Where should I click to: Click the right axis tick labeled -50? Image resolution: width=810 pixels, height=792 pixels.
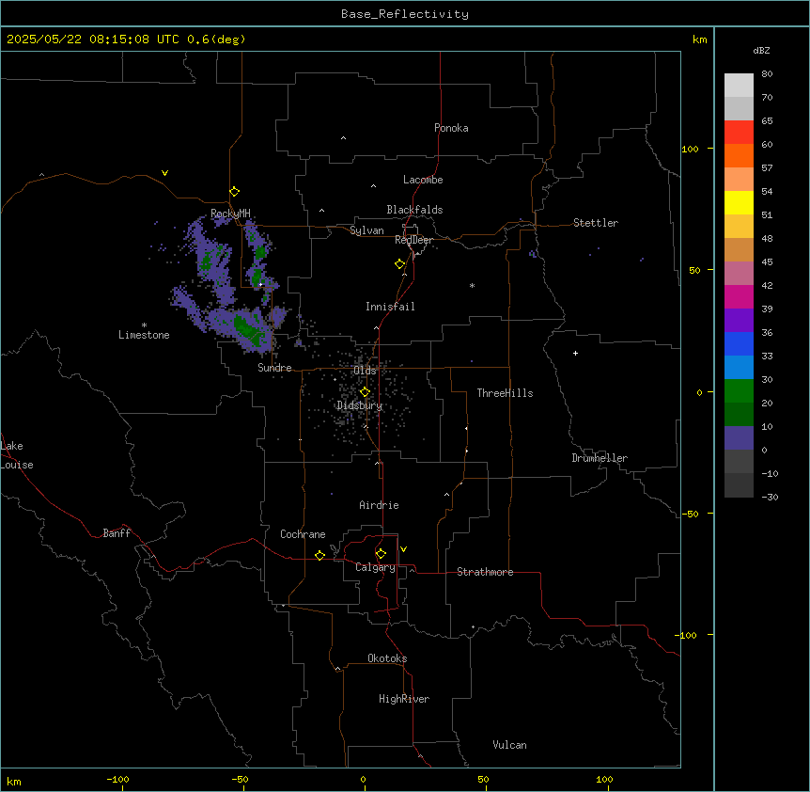pyautogui.click(x=691, y=514)
